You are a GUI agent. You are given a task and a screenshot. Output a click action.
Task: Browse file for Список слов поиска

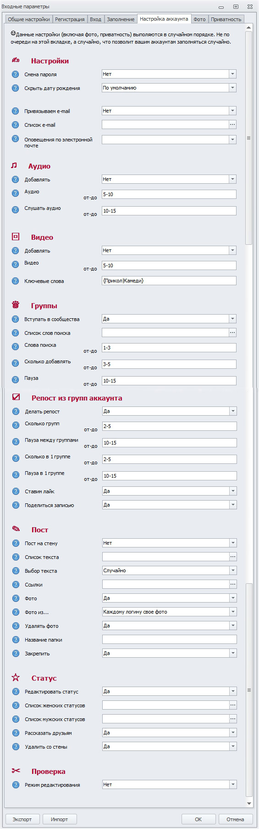tap(232, 333)
